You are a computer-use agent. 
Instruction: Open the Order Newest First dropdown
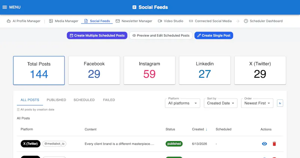point(257,103)
